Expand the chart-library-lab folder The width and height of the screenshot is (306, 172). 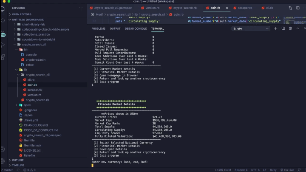[x=34, y=24]
